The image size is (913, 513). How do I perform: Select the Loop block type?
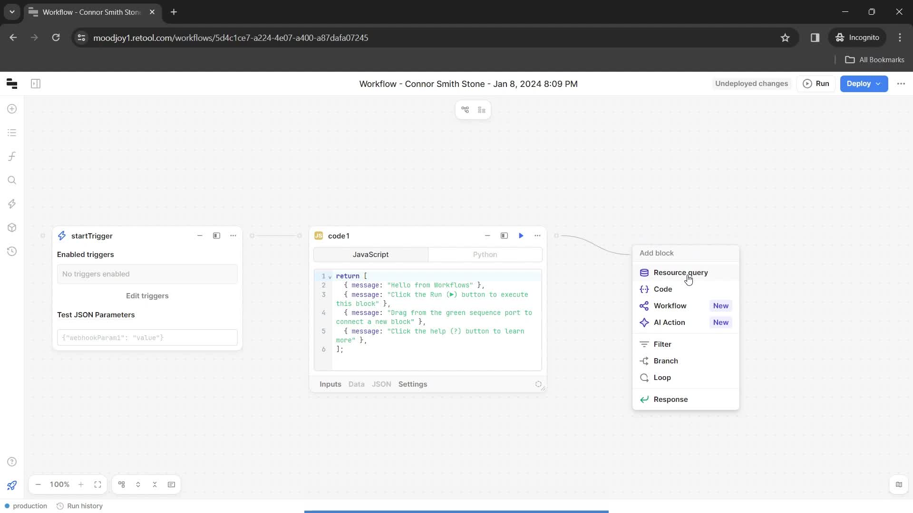tap(664, 378)
